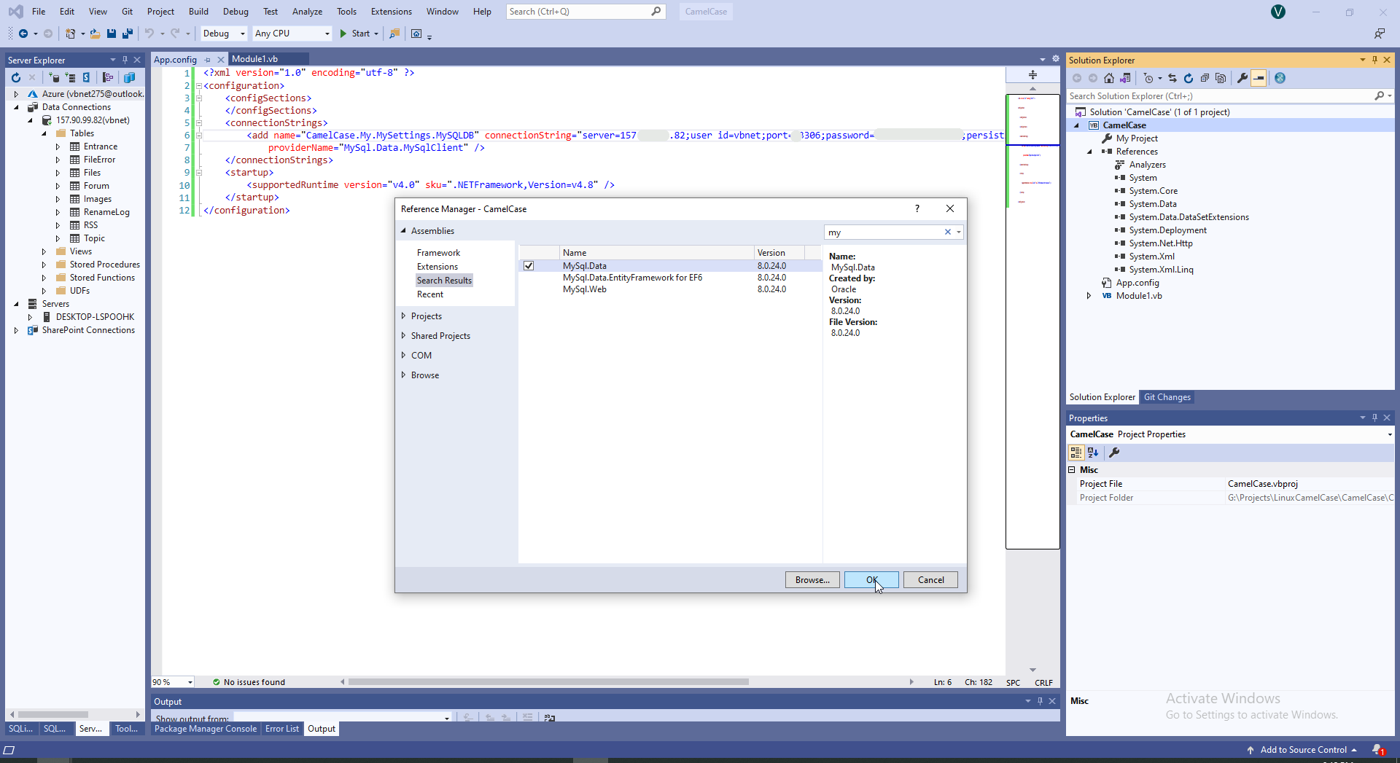Click the Save All toolbar icon
The width and height of the screenshot is (1400, 763).
[x=128, y=34]
